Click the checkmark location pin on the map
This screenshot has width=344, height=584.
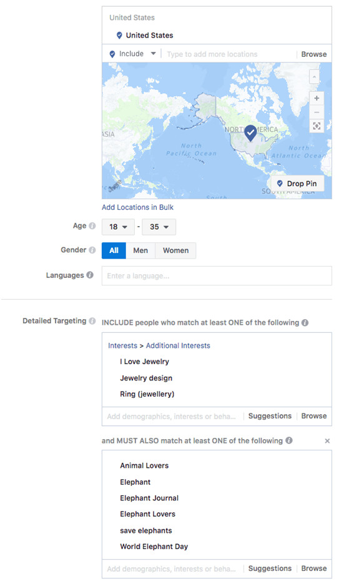[x=250, y=133]
